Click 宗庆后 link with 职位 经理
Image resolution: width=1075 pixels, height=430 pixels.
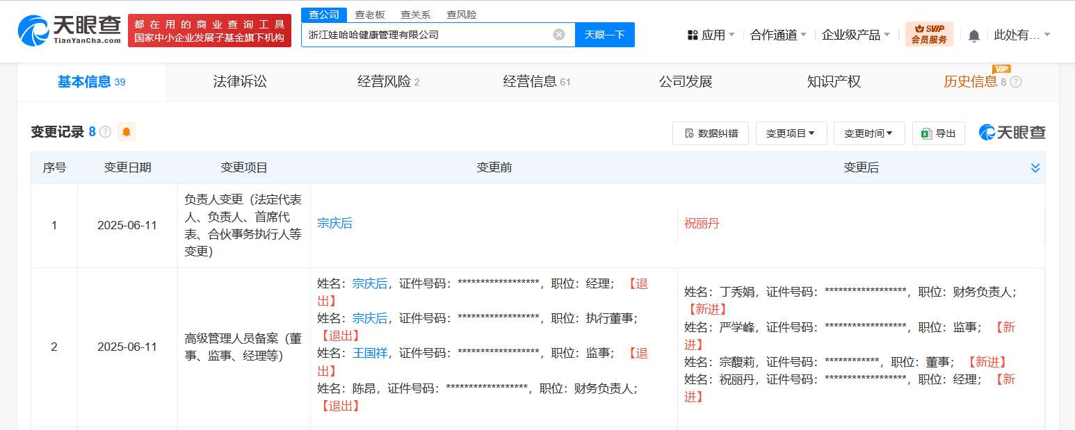(x=370, y=283)
